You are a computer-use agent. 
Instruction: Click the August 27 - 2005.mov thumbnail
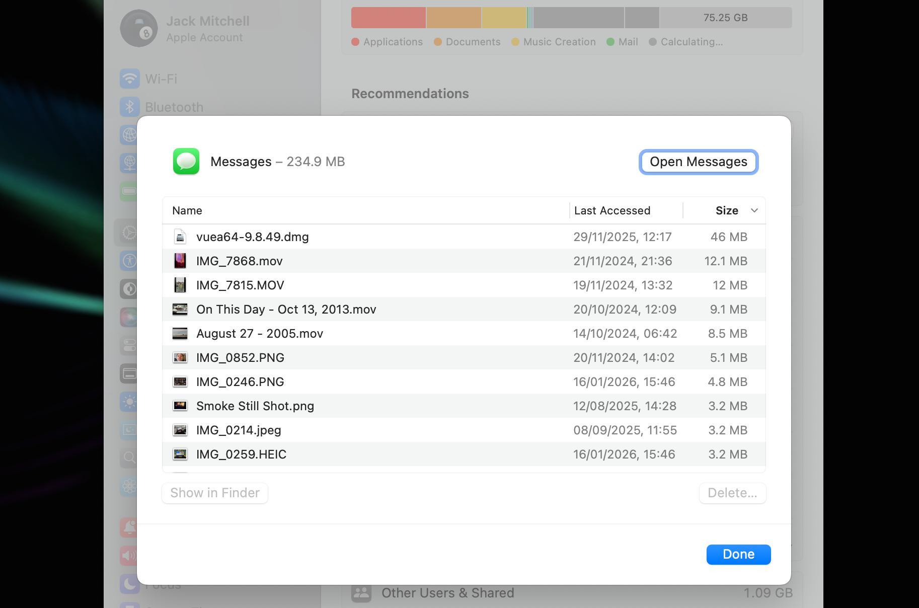coord(180,333)
